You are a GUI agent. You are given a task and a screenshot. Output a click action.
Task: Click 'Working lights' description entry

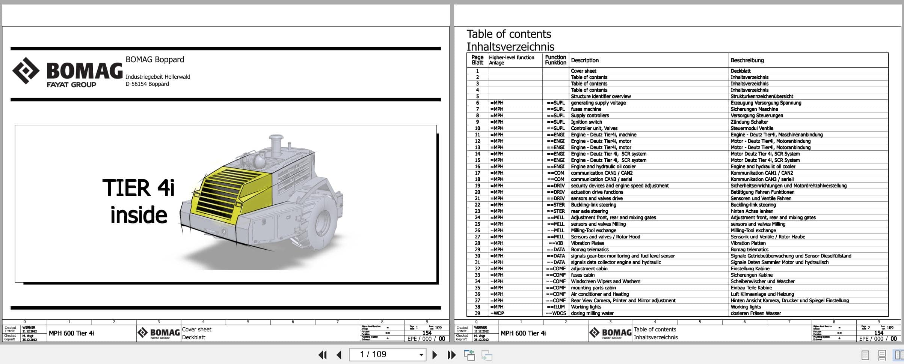[x=586, y=307]
